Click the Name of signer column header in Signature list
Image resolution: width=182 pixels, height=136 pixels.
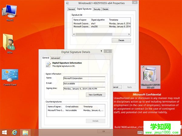click(82, 20)
